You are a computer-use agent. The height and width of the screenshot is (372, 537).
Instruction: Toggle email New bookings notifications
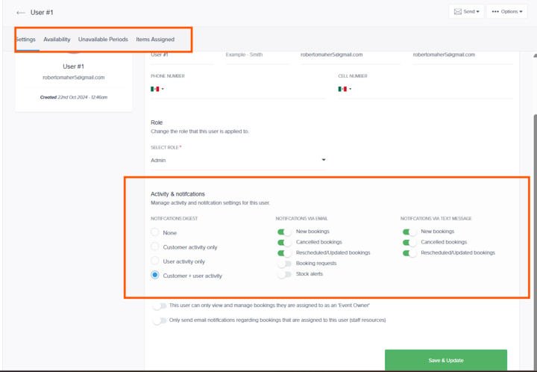point(284,232)
